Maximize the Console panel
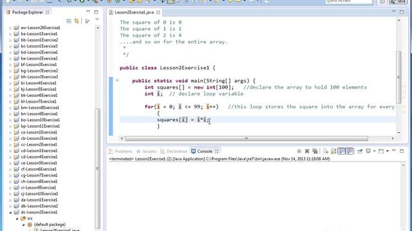 coord(402,151)
